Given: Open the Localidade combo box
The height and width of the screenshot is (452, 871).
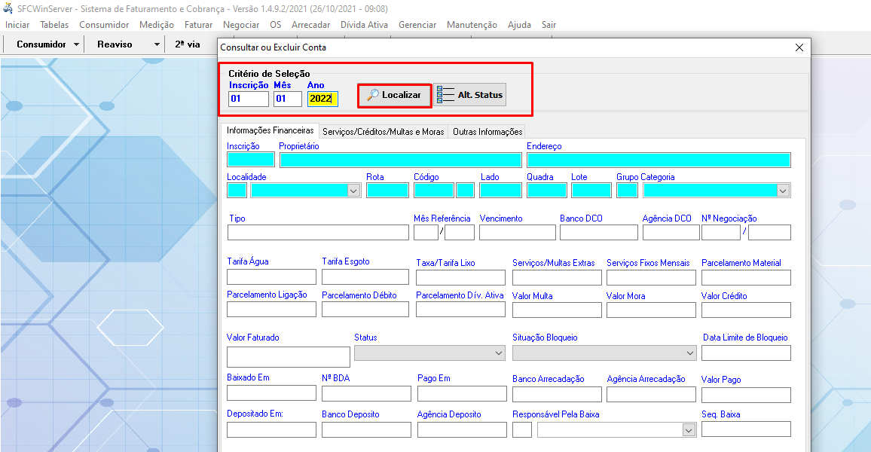Looking at the screenshot, I should [x=354, y=191].
